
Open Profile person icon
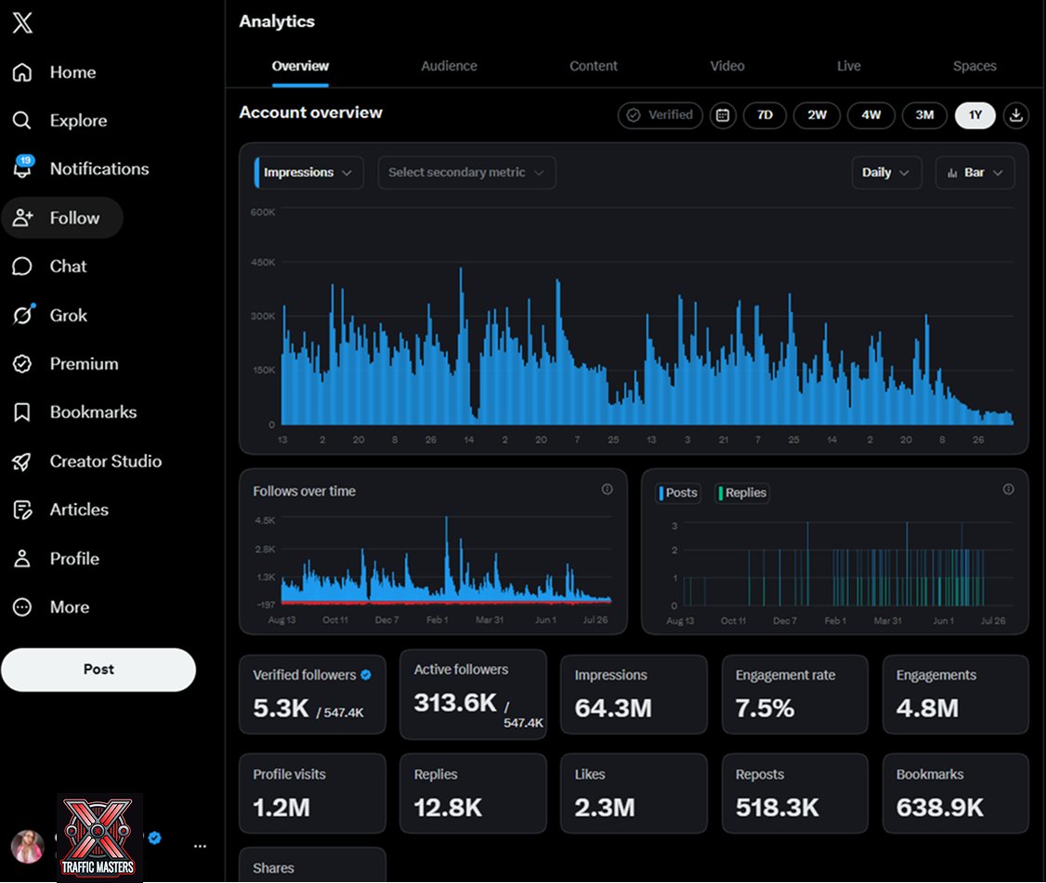[22, 558]
